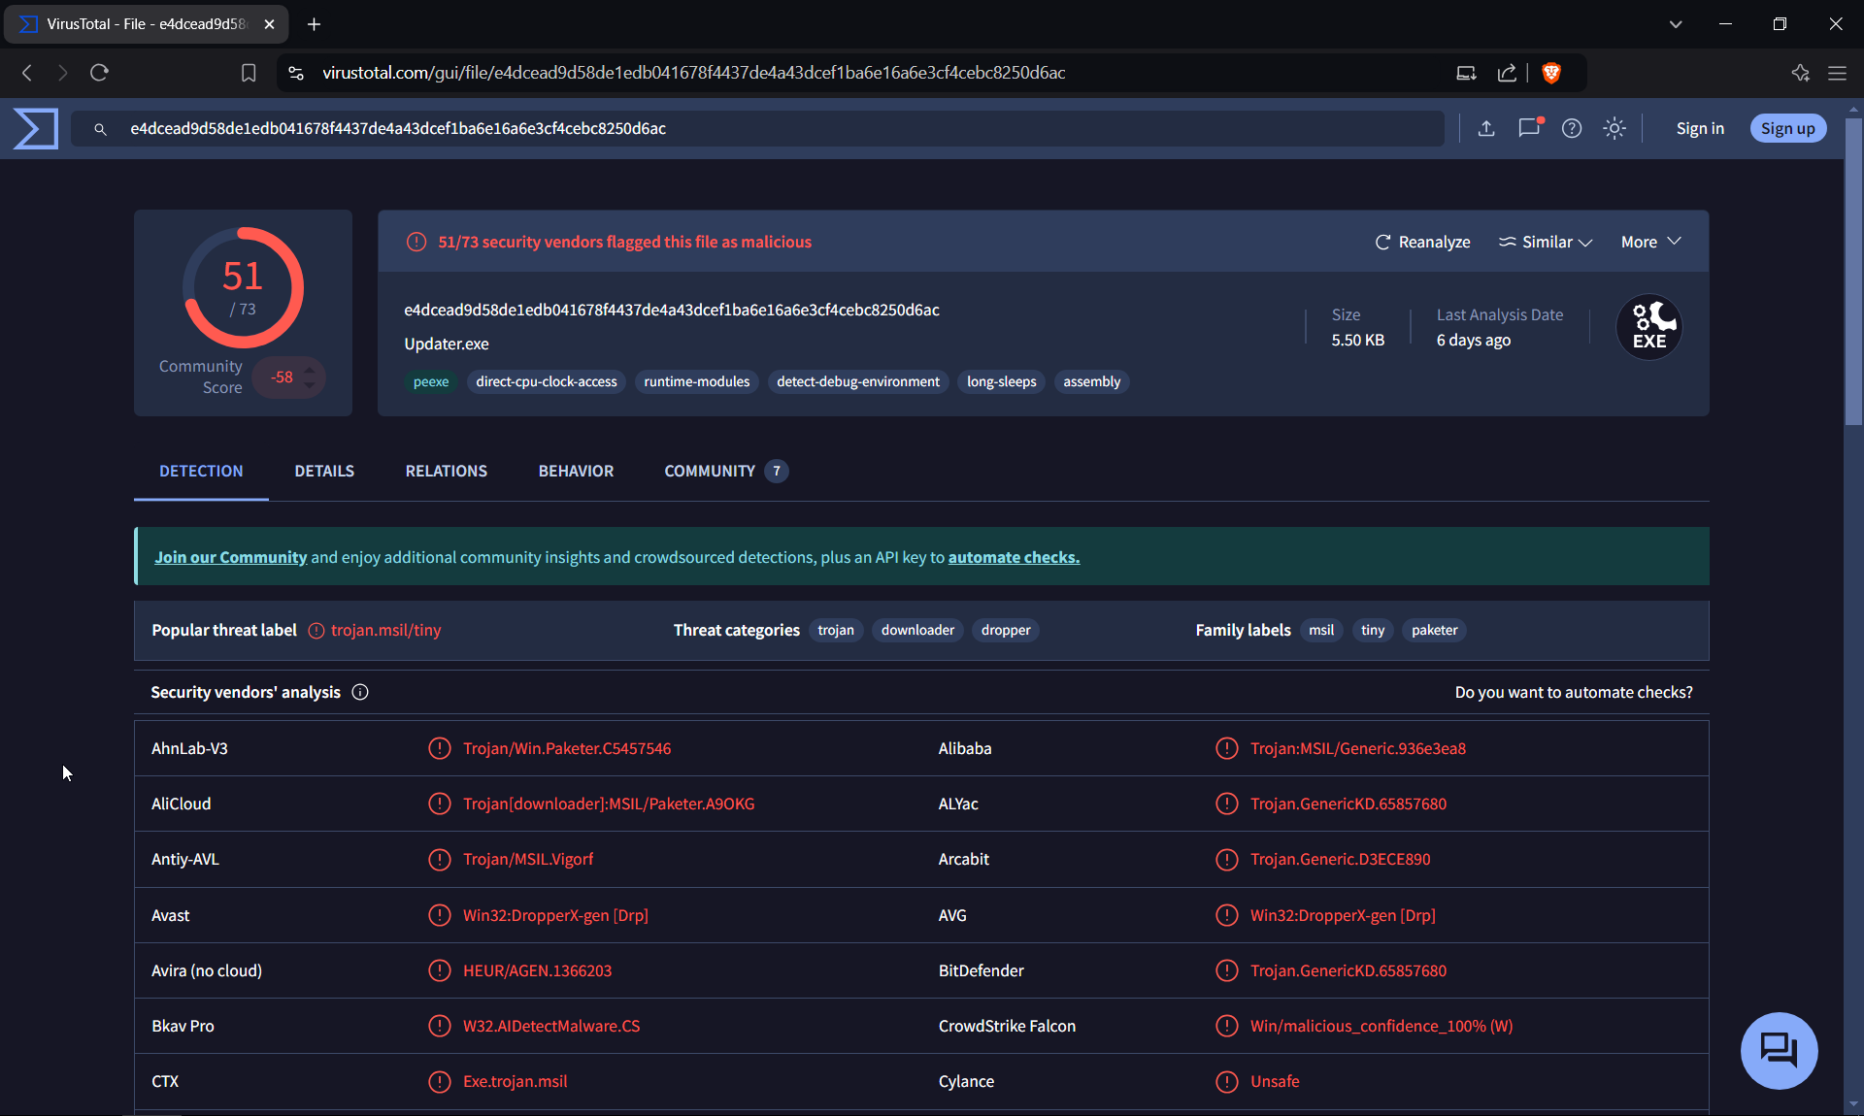
Task: Click the direct-cpu-clock-access tag
Action: [x=547, y=381]
